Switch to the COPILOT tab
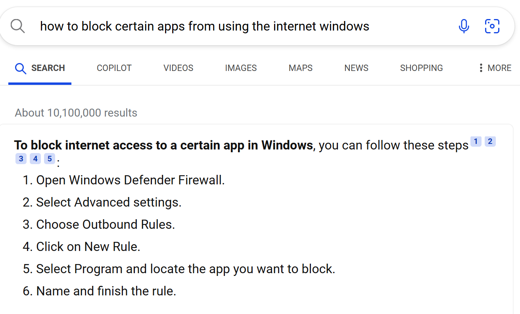 114,68
